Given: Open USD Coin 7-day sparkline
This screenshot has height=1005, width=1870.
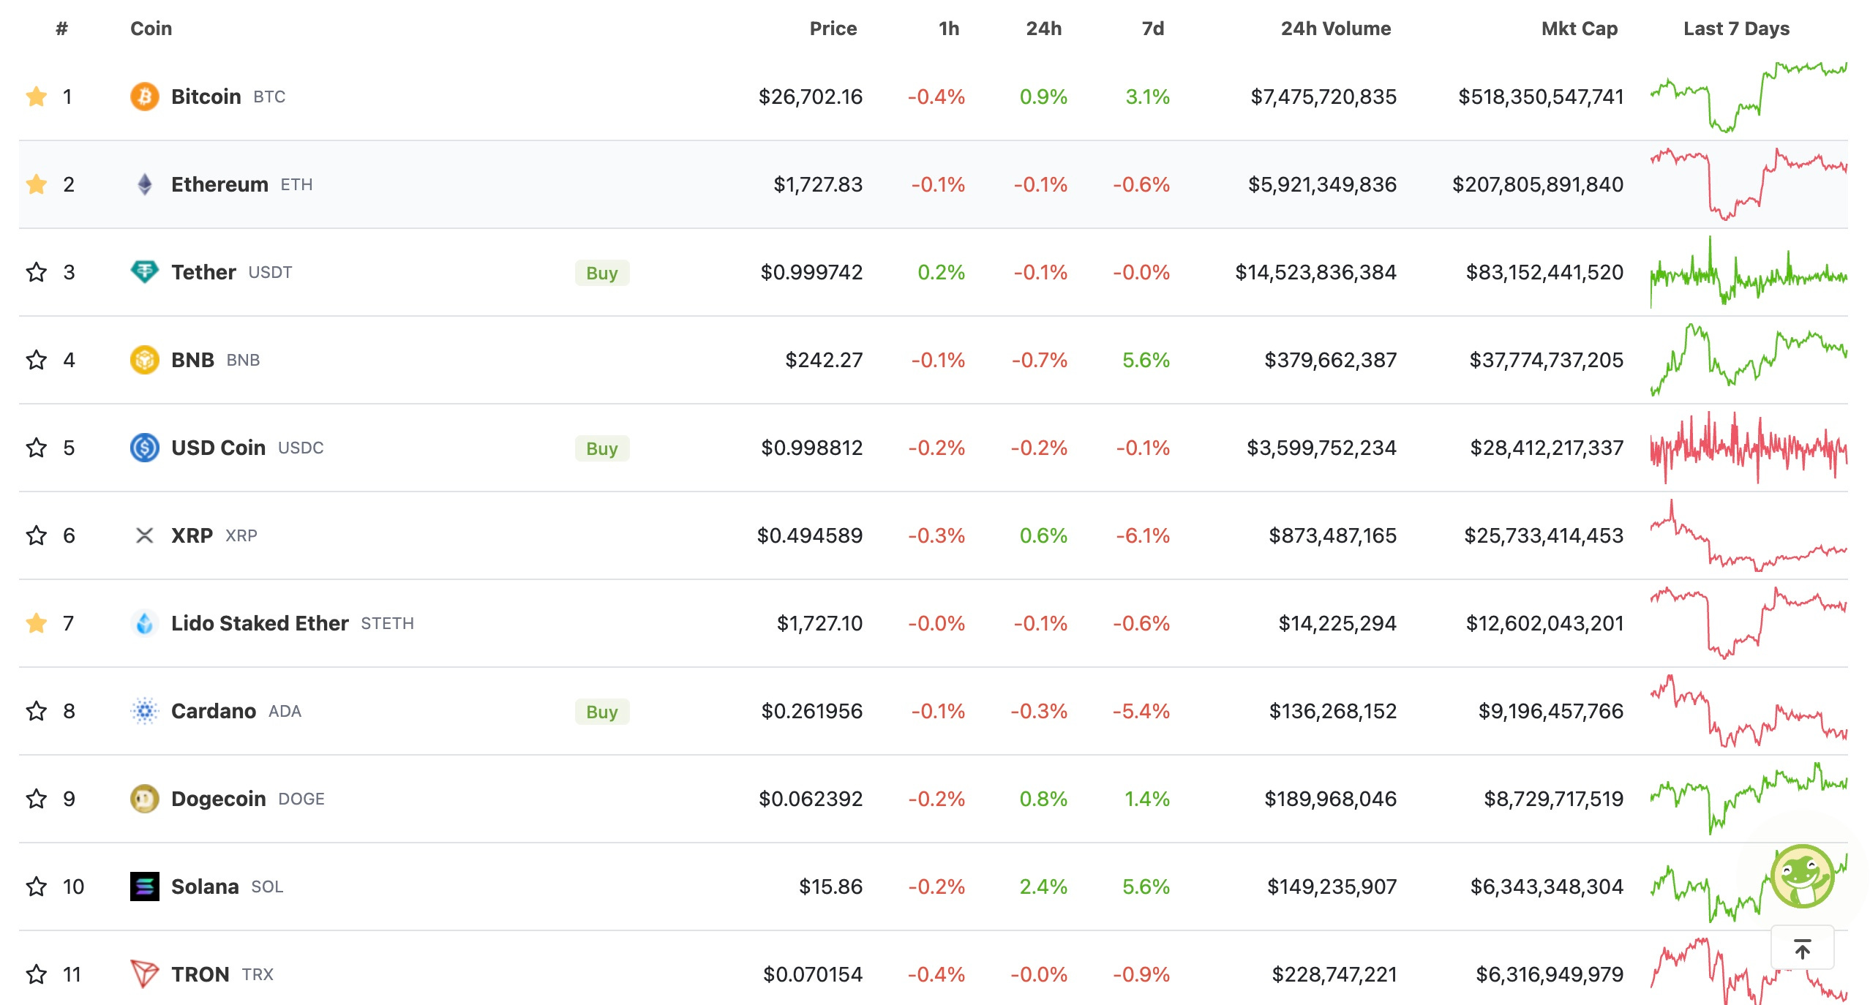Looking at the screenshot, I should pos(1749,448).
